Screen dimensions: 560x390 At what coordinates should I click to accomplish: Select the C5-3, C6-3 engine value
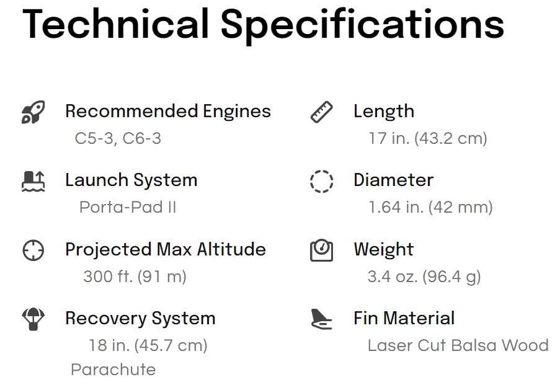click(118, 138)
